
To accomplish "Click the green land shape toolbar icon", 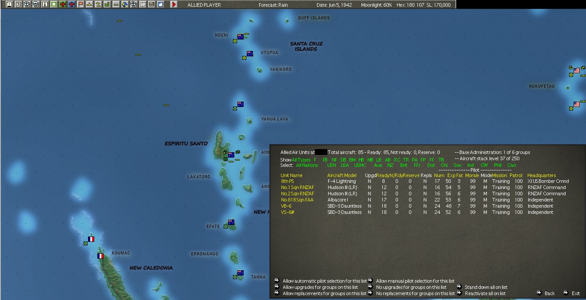I will click(107, 4).
